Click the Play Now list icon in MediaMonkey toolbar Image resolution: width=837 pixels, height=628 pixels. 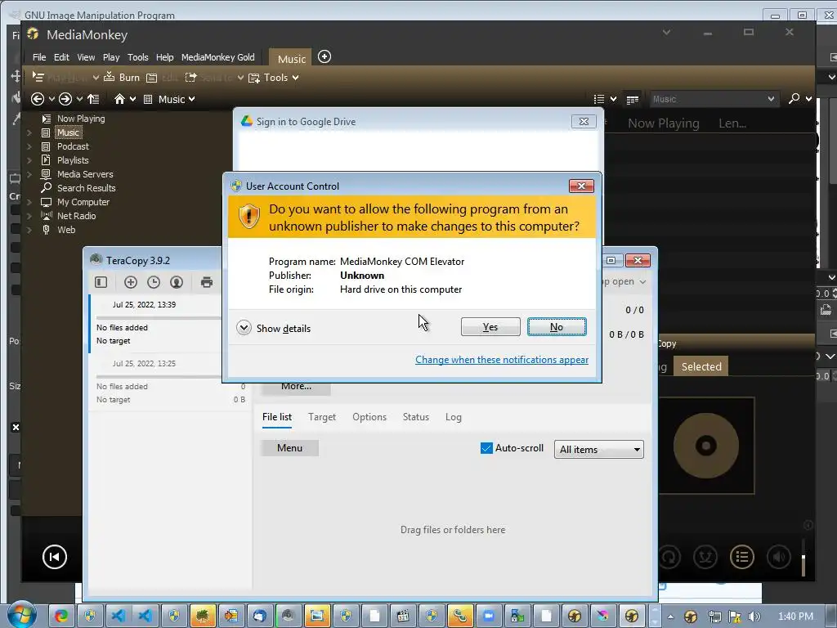(x=38, y=77)
